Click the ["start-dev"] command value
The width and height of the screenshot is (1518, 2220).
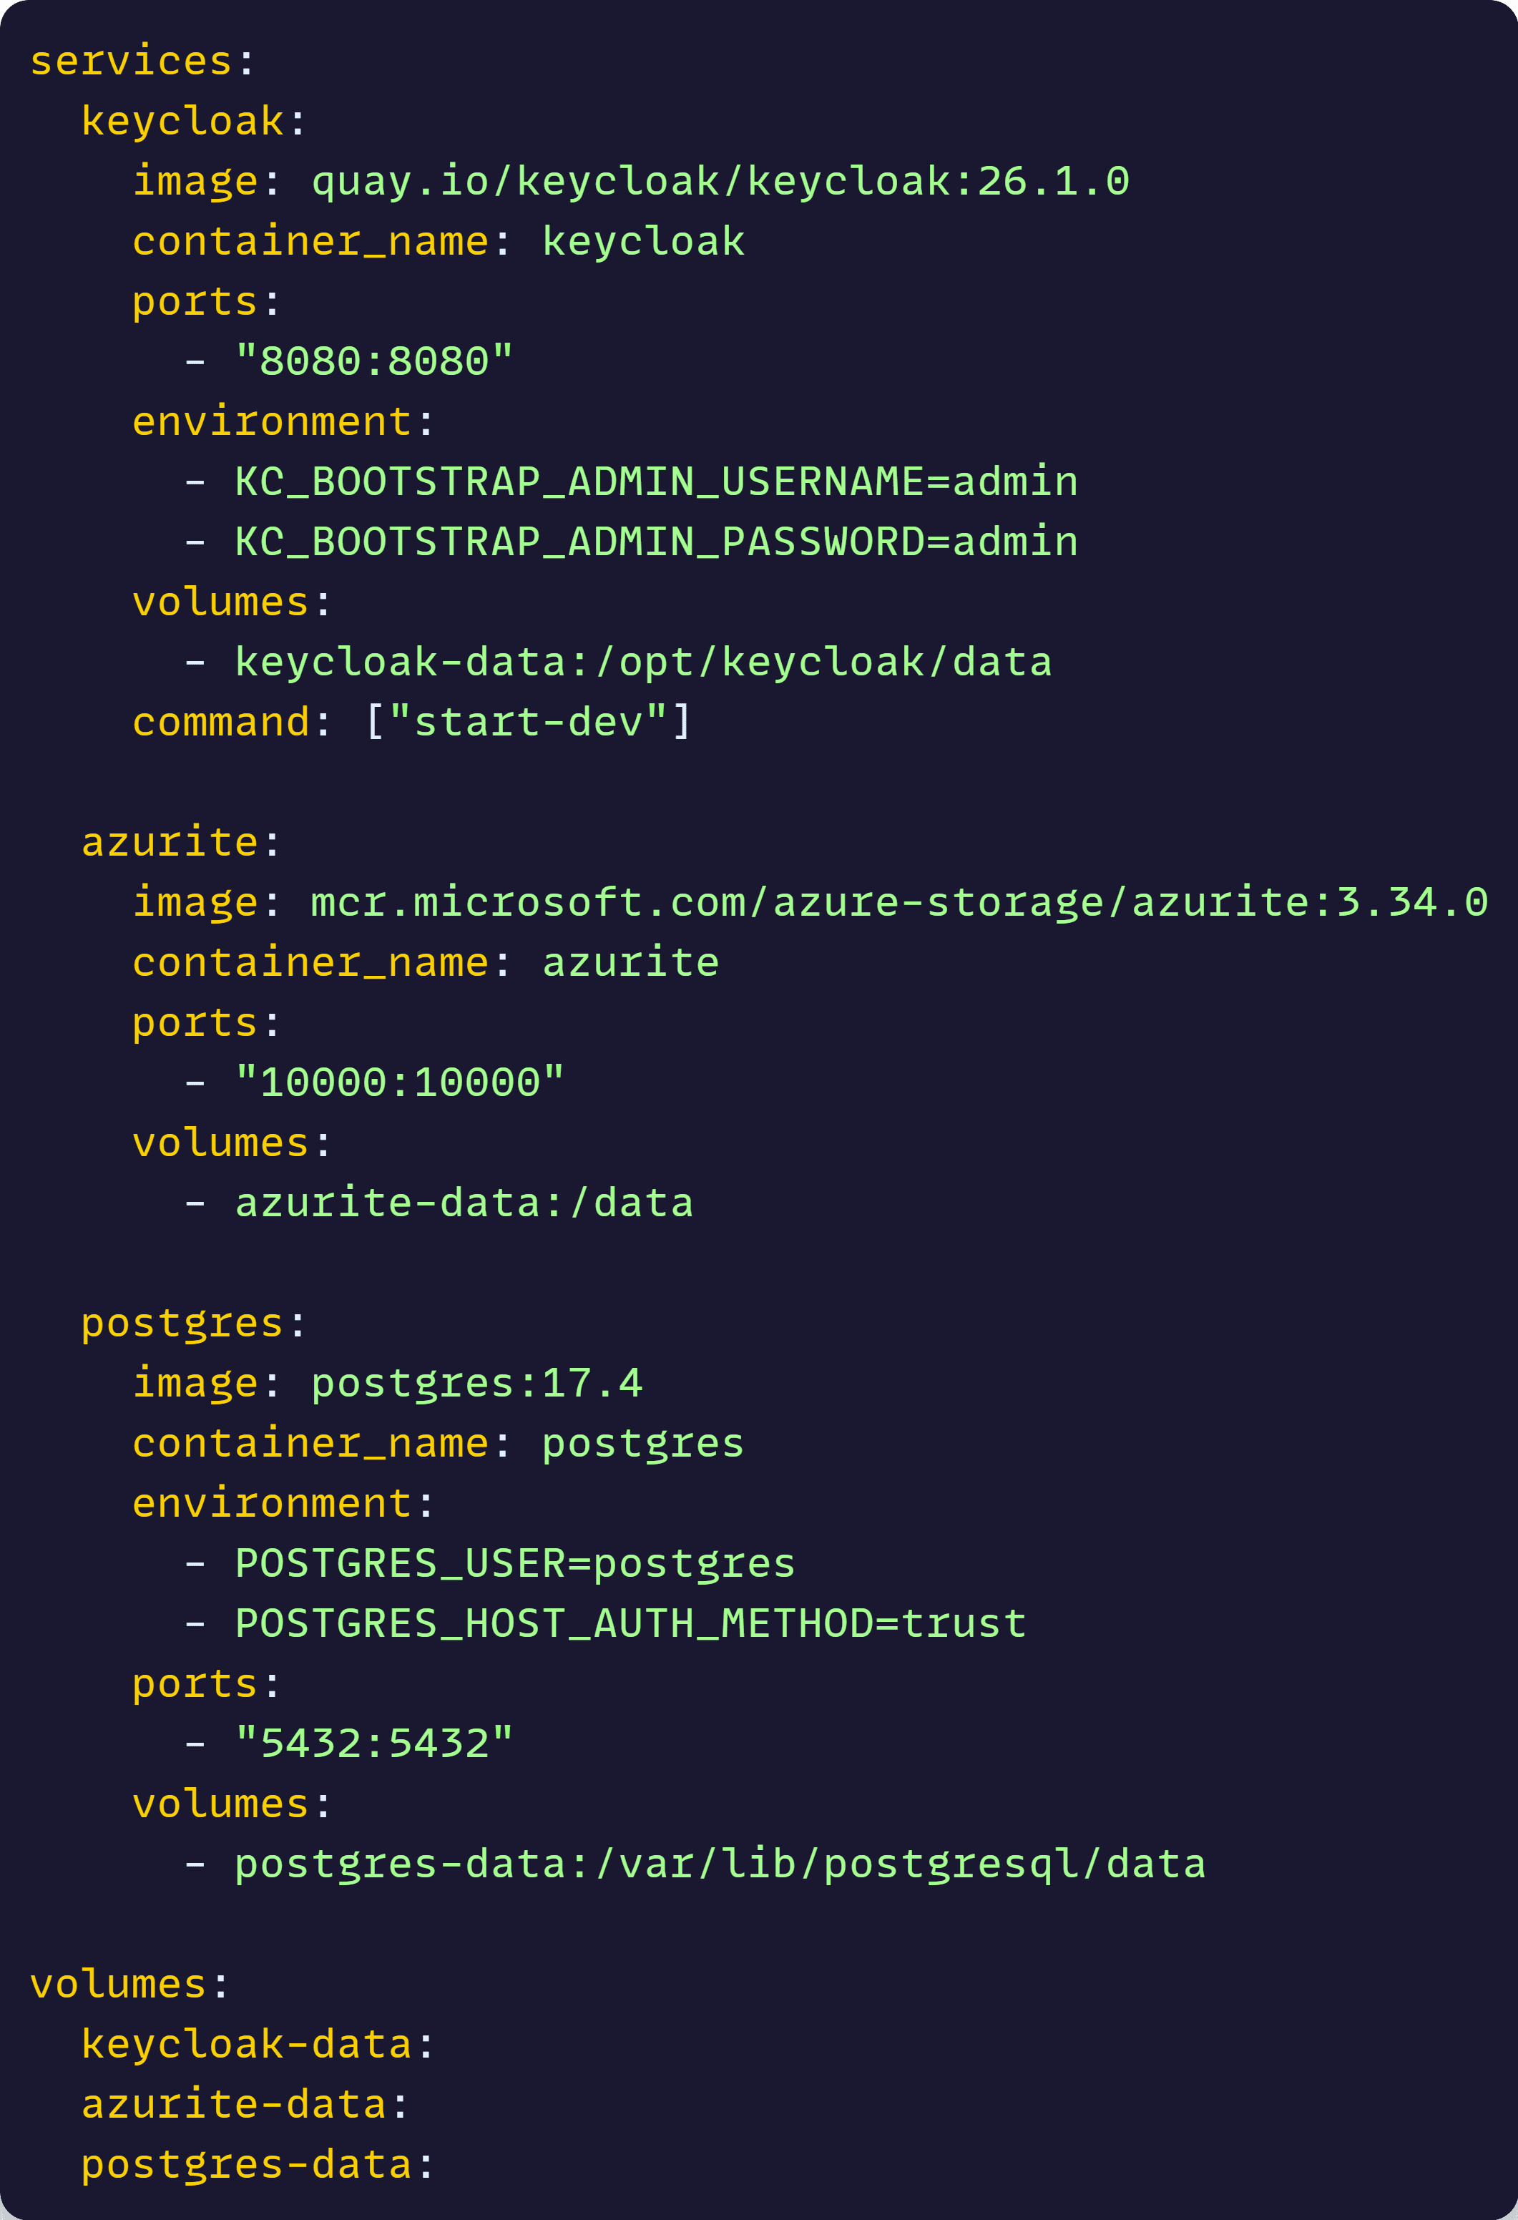528,722
